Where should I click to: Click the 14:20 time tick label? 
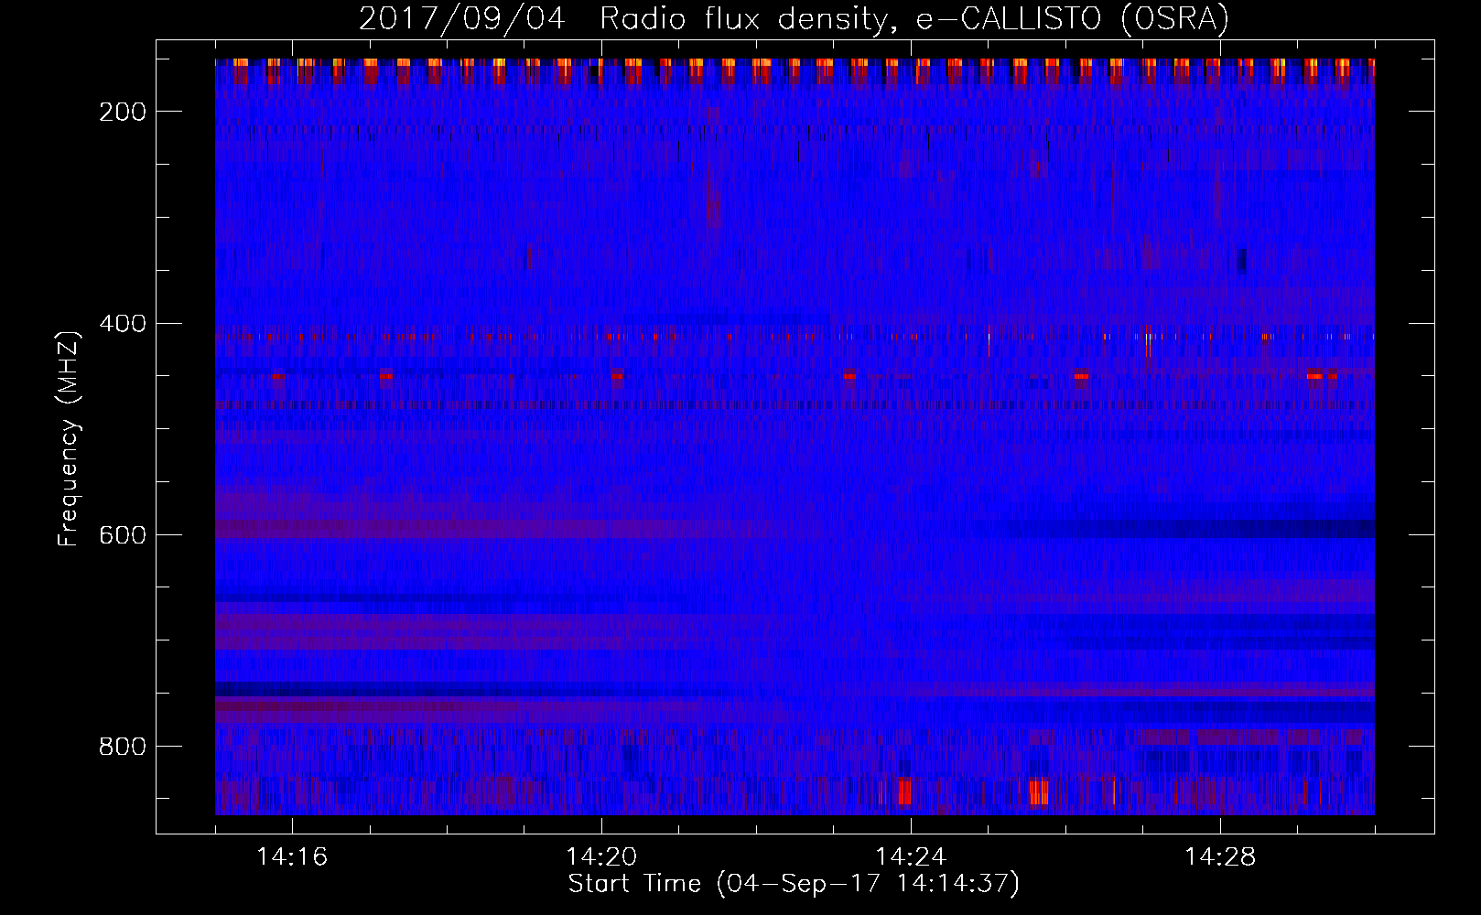tap(601, 856)
